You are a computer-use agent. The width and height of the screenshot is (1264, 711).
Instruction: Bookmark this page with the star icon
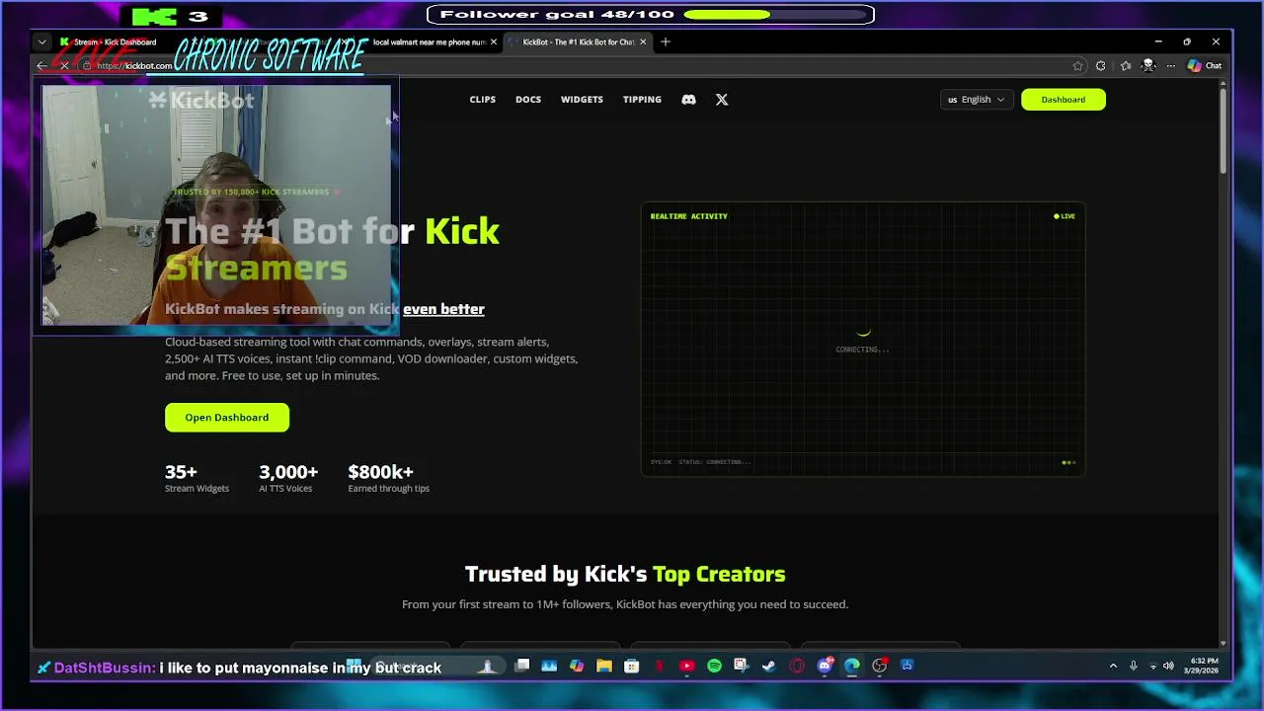(1077, 66)
